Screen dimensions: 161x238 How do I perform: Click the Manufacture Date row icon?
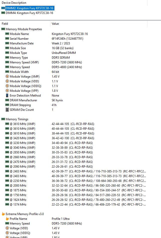pos(7,43)
